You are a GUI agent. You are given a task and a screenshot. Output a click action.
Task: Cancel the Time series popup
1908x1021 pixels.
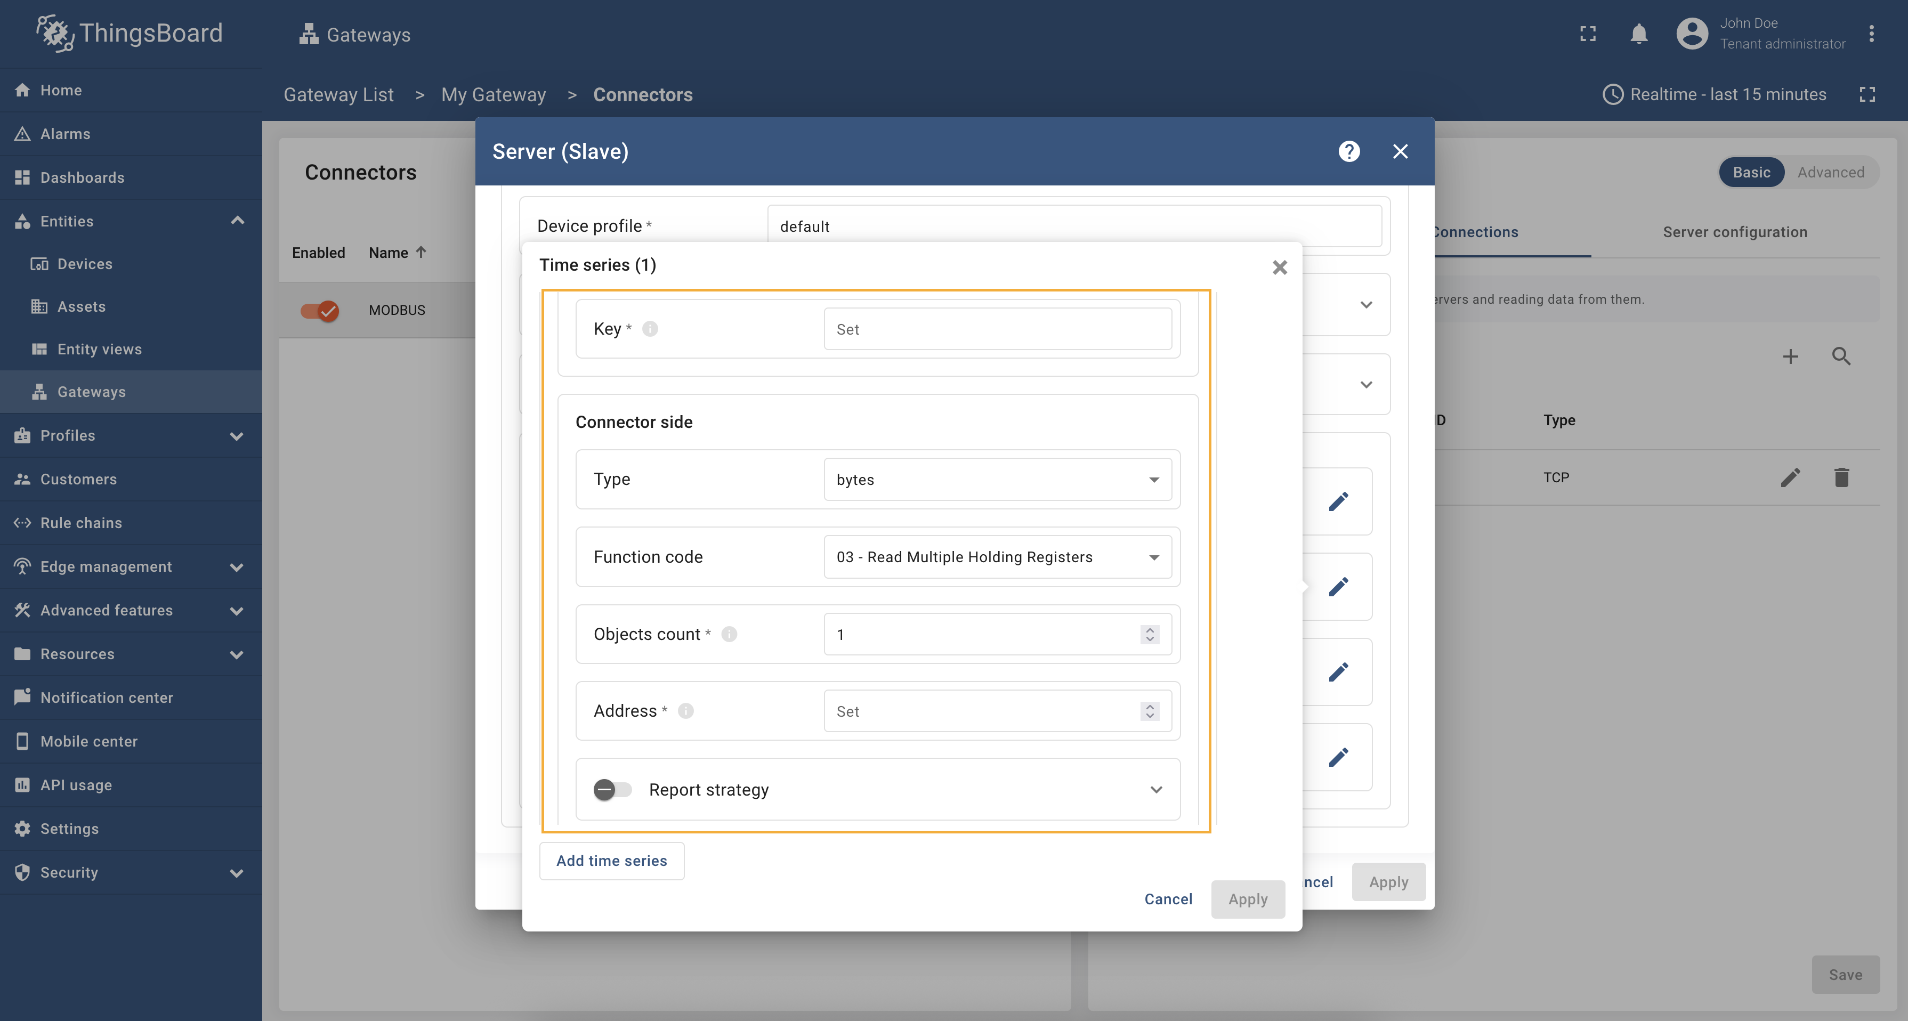(1167, 899)
